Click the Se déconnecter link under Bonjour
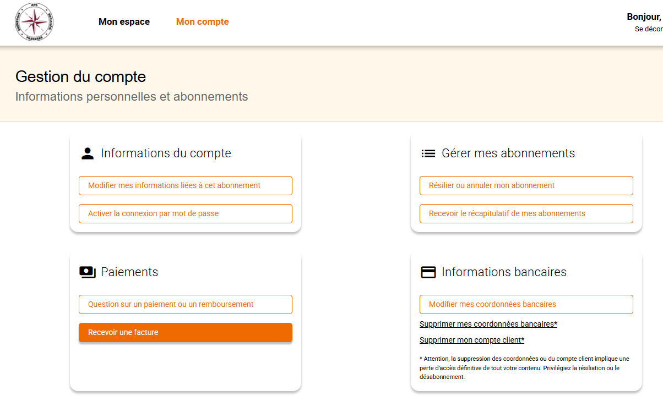The image size is (663, 407). [x=649, y=29]
